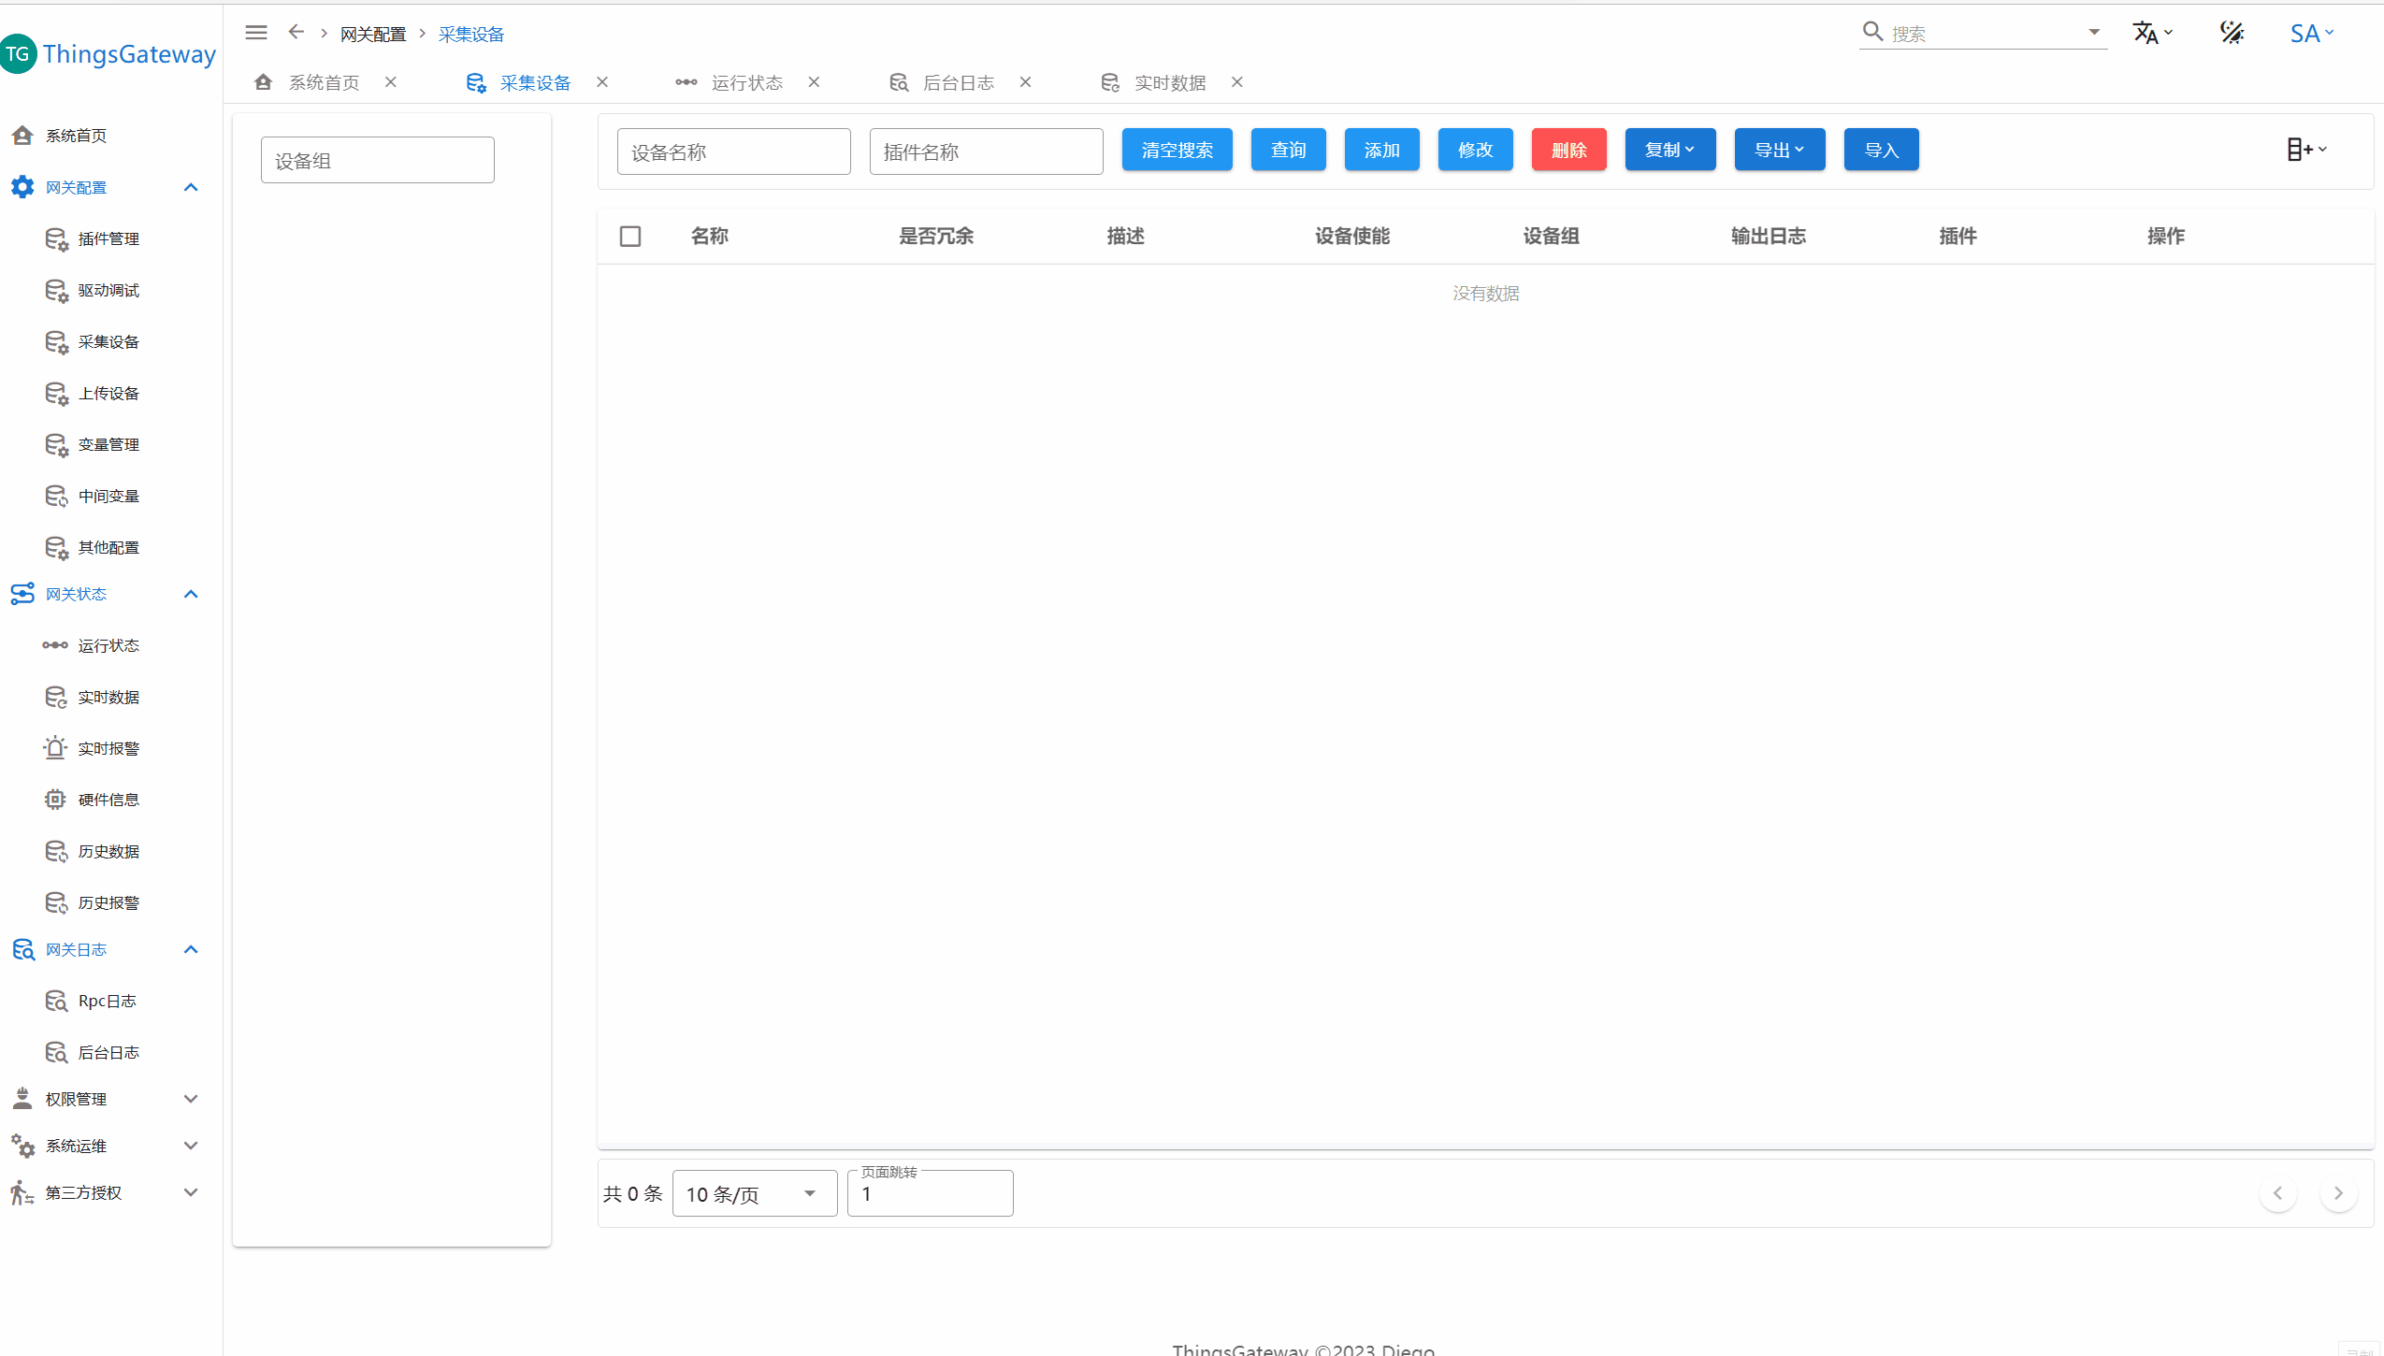Click the 设备名称 search field
Screen dimensions: 2384x1356
click(733, 151)
